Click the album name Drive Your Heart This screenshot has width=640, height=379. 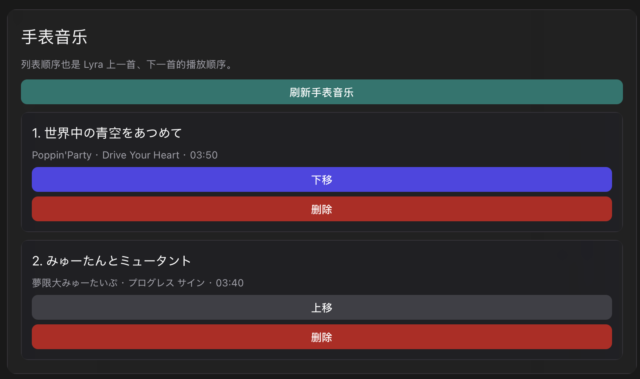[141, 155]
